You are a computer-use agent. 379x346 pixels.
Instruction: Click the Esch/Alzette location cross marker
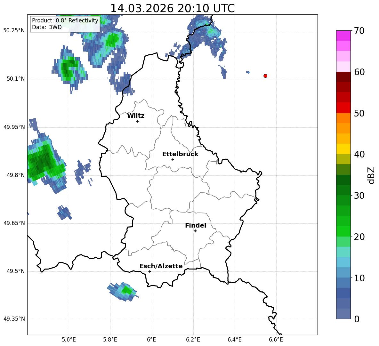149,271
